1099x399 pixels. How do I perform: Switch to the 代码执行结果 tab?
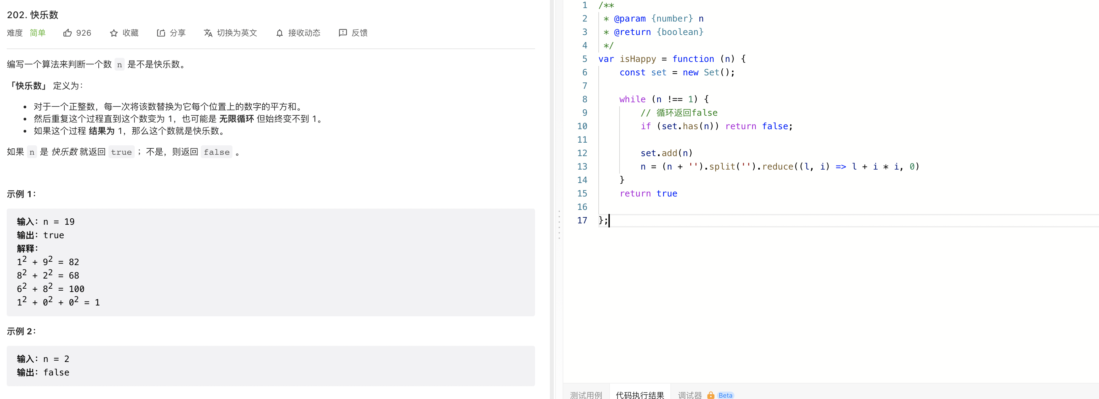(639, 395)
